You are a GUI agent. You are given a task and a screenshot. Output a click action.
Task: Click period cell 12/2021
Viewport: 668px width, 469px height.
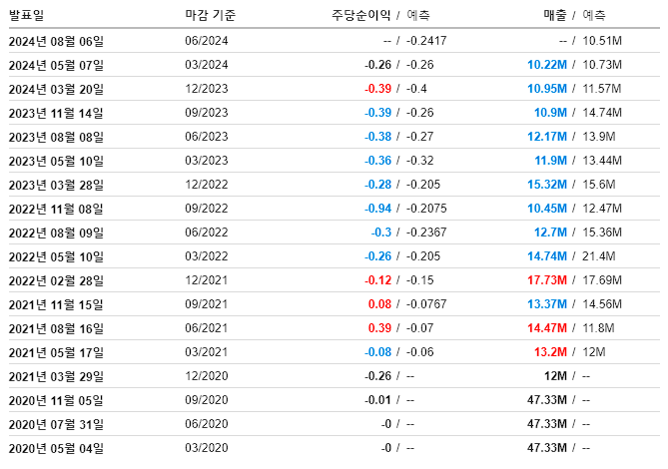coord(207,280)
